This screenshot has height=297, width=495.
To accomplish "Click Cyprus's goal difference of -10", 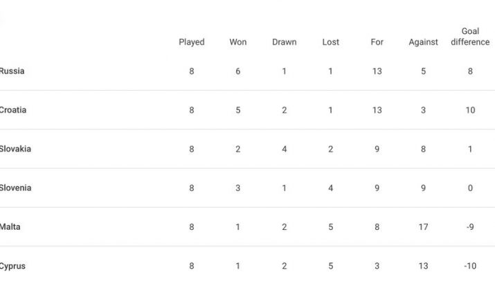I will coord(470,266).
